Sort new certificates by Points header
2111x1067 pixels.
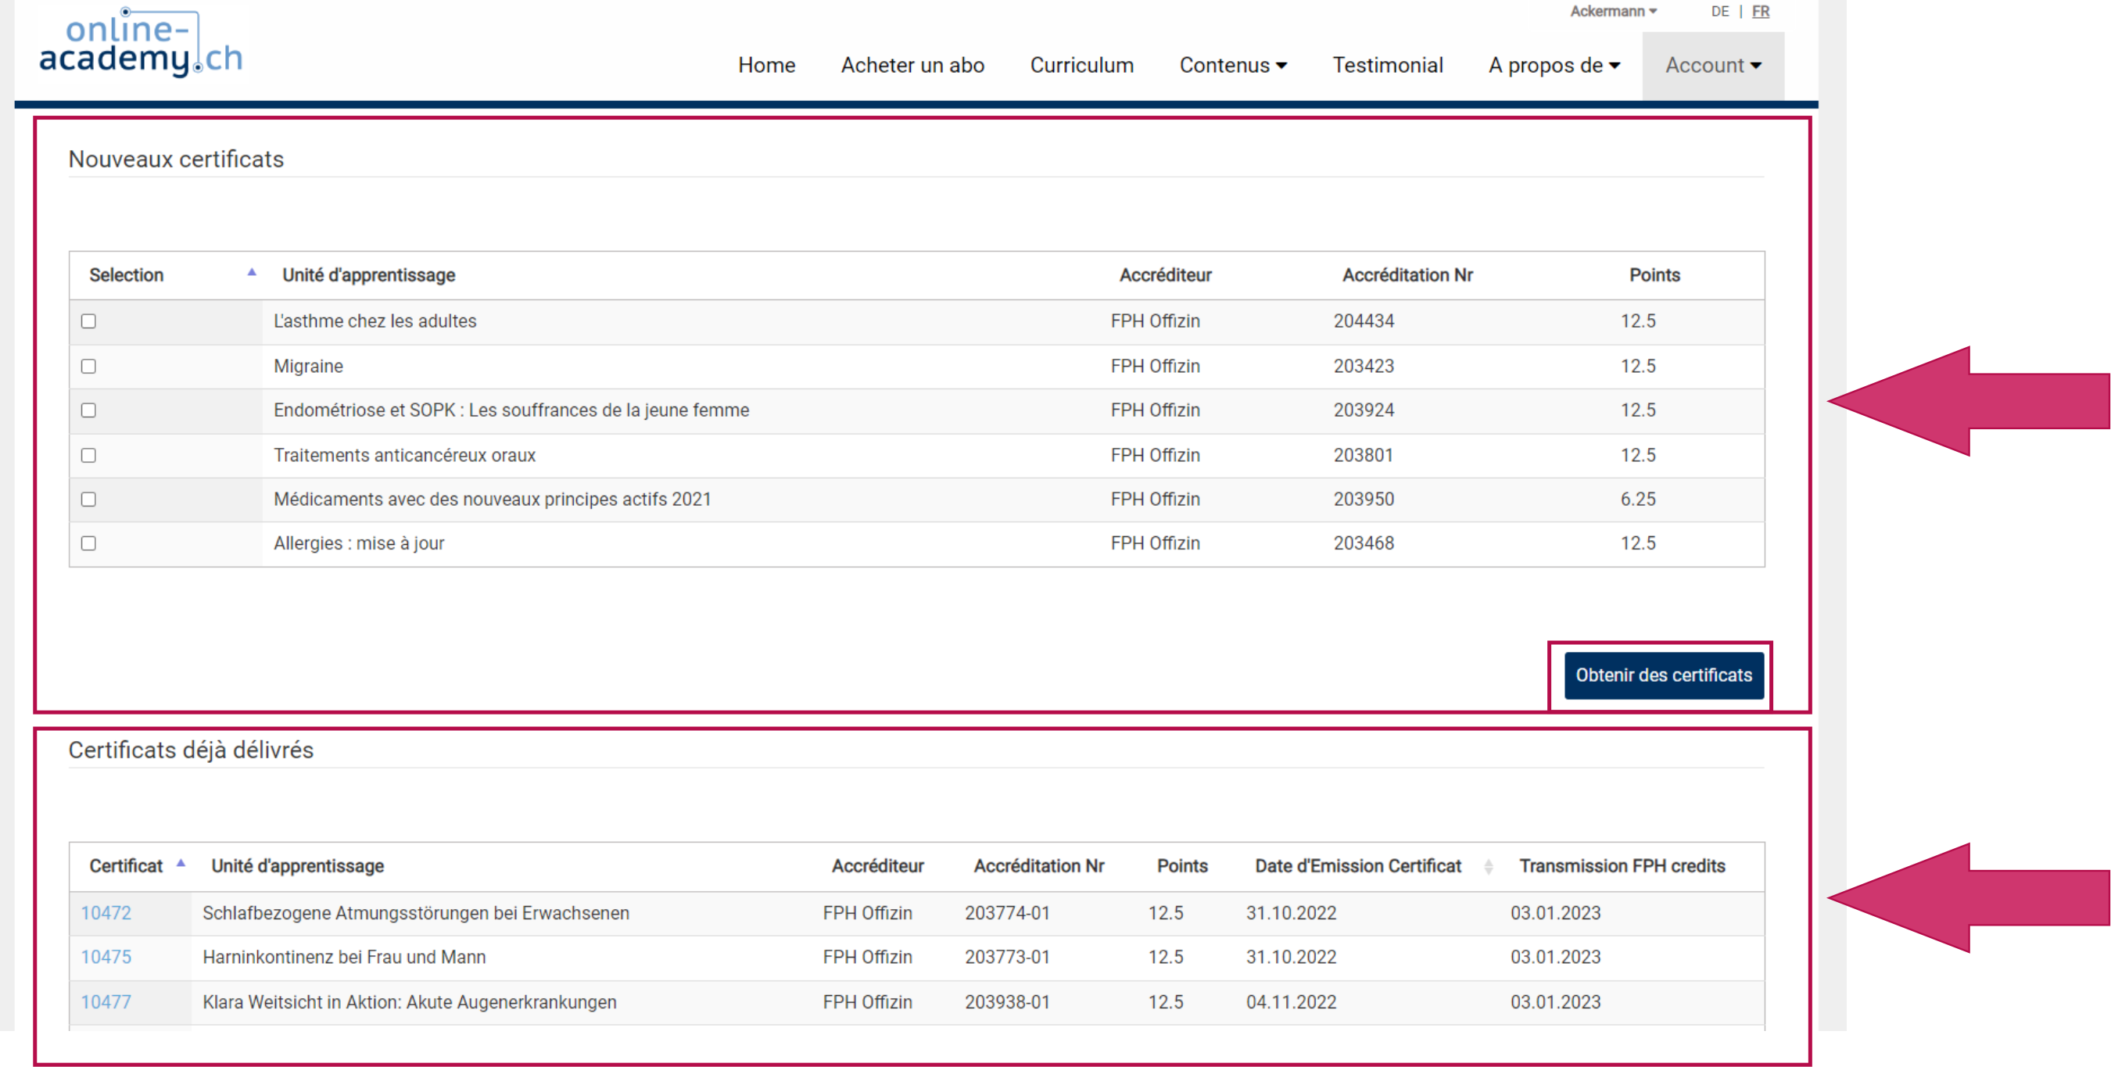pos(1654,276)
